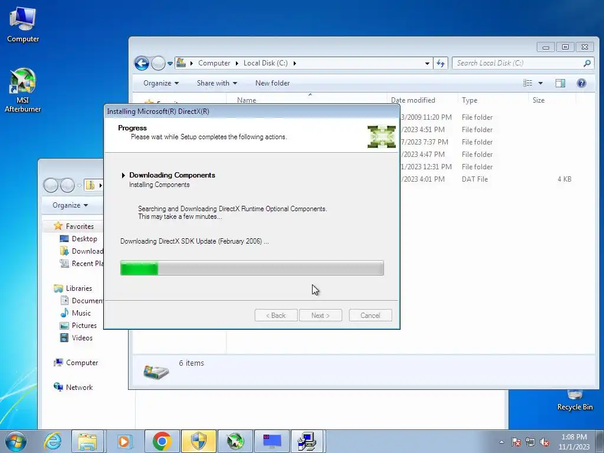The height and width of the screenshot is (453, 604).
Task: Open Organize menu in the back Explorer window
Action: click(x=70, y=205)
